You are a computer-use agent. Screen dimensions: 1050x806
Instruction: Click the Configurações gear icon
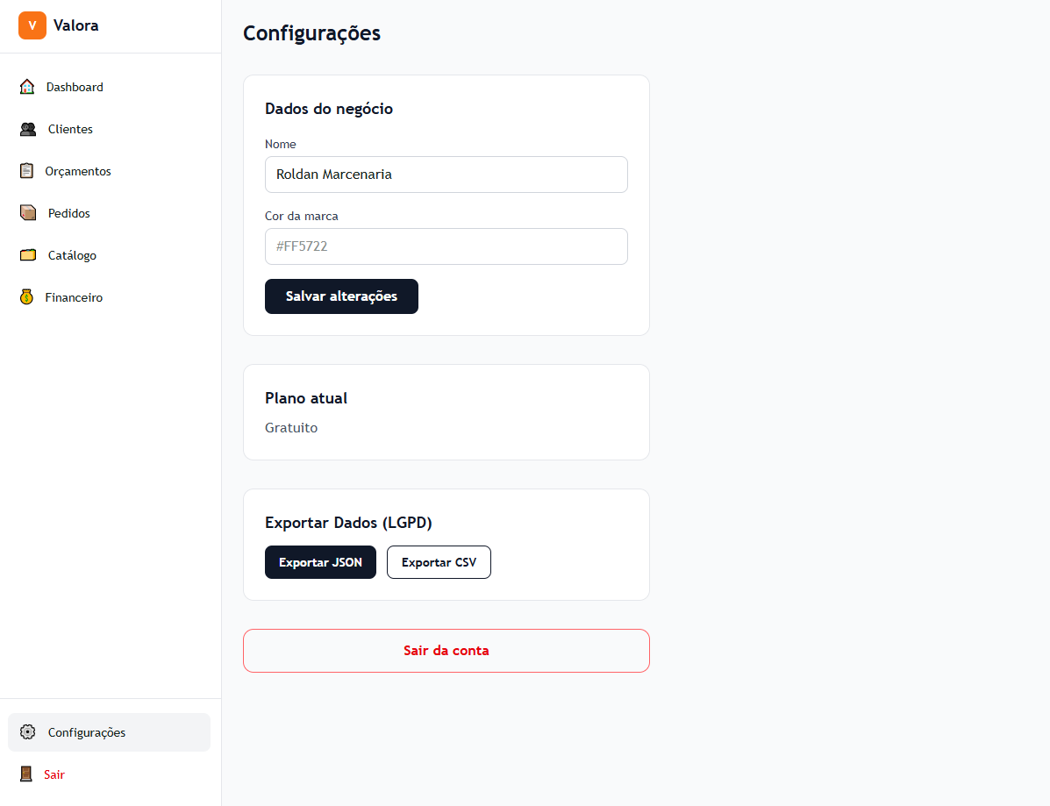pyautogui.click(x=28, y=732)
